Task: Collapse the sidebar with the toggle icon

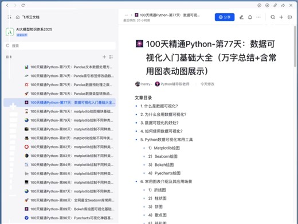Action: click(x=9, y=17)
